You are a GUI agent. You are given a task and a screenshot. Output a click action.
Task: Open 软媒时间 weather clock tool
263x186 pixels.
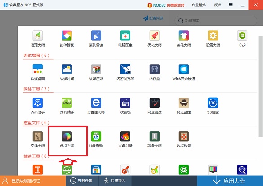click(x=67, y=72)
